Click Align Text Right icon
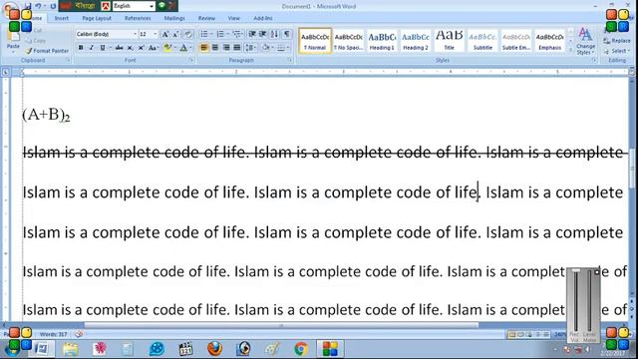This screenshot has width=638, height=359. point(226,48)
